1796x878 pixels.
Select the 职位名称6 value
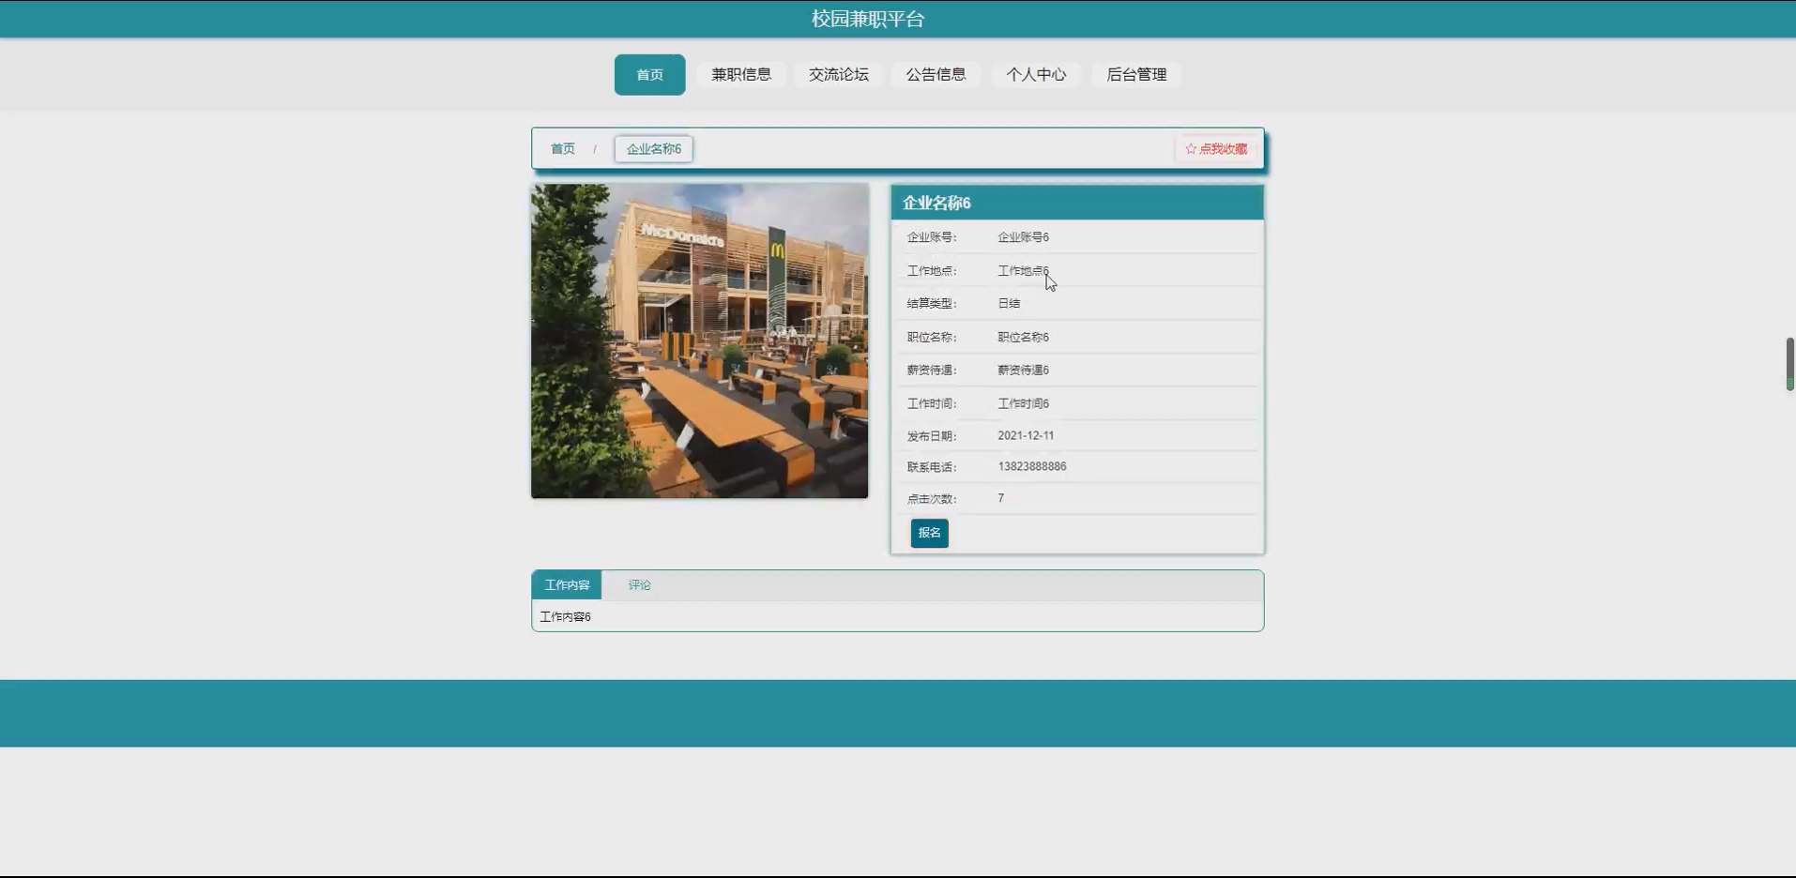(1023, 337)
